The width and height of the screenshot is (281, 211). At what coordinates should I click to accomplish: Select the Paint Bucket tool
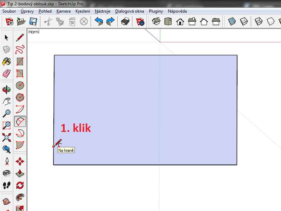(x=7, y=62)
